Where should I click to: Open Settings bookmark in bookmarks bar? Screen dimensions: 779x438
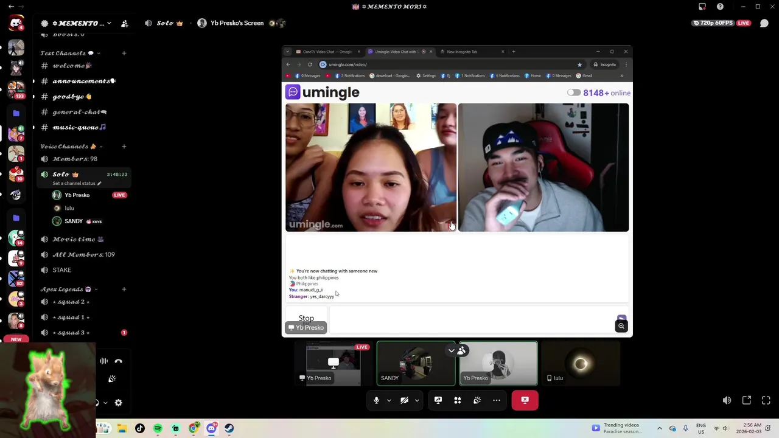click(425, 76)
